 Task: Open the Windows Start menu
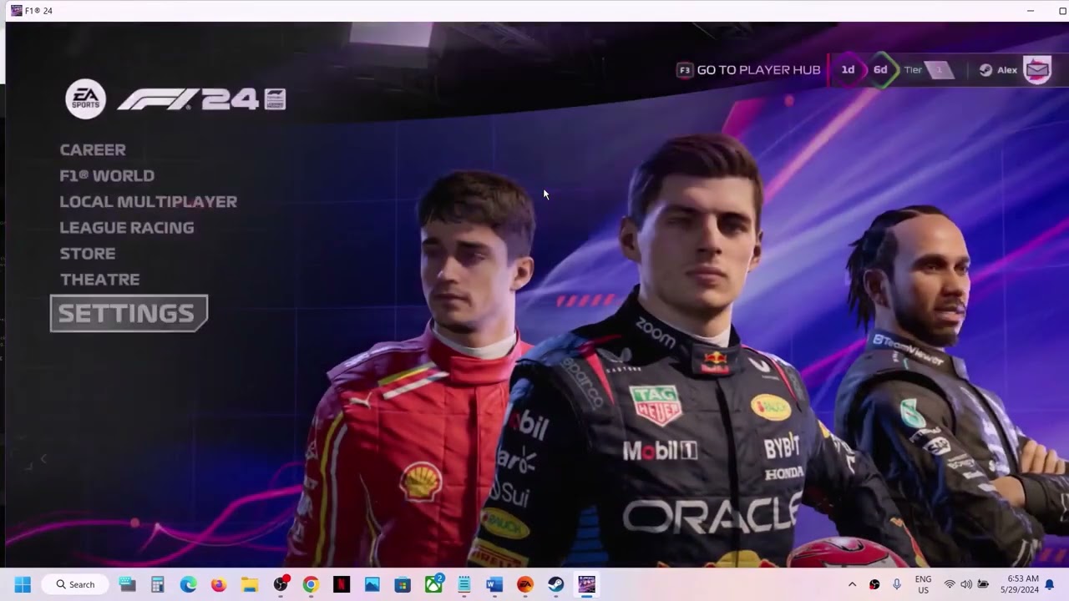[x=23, y=584]
